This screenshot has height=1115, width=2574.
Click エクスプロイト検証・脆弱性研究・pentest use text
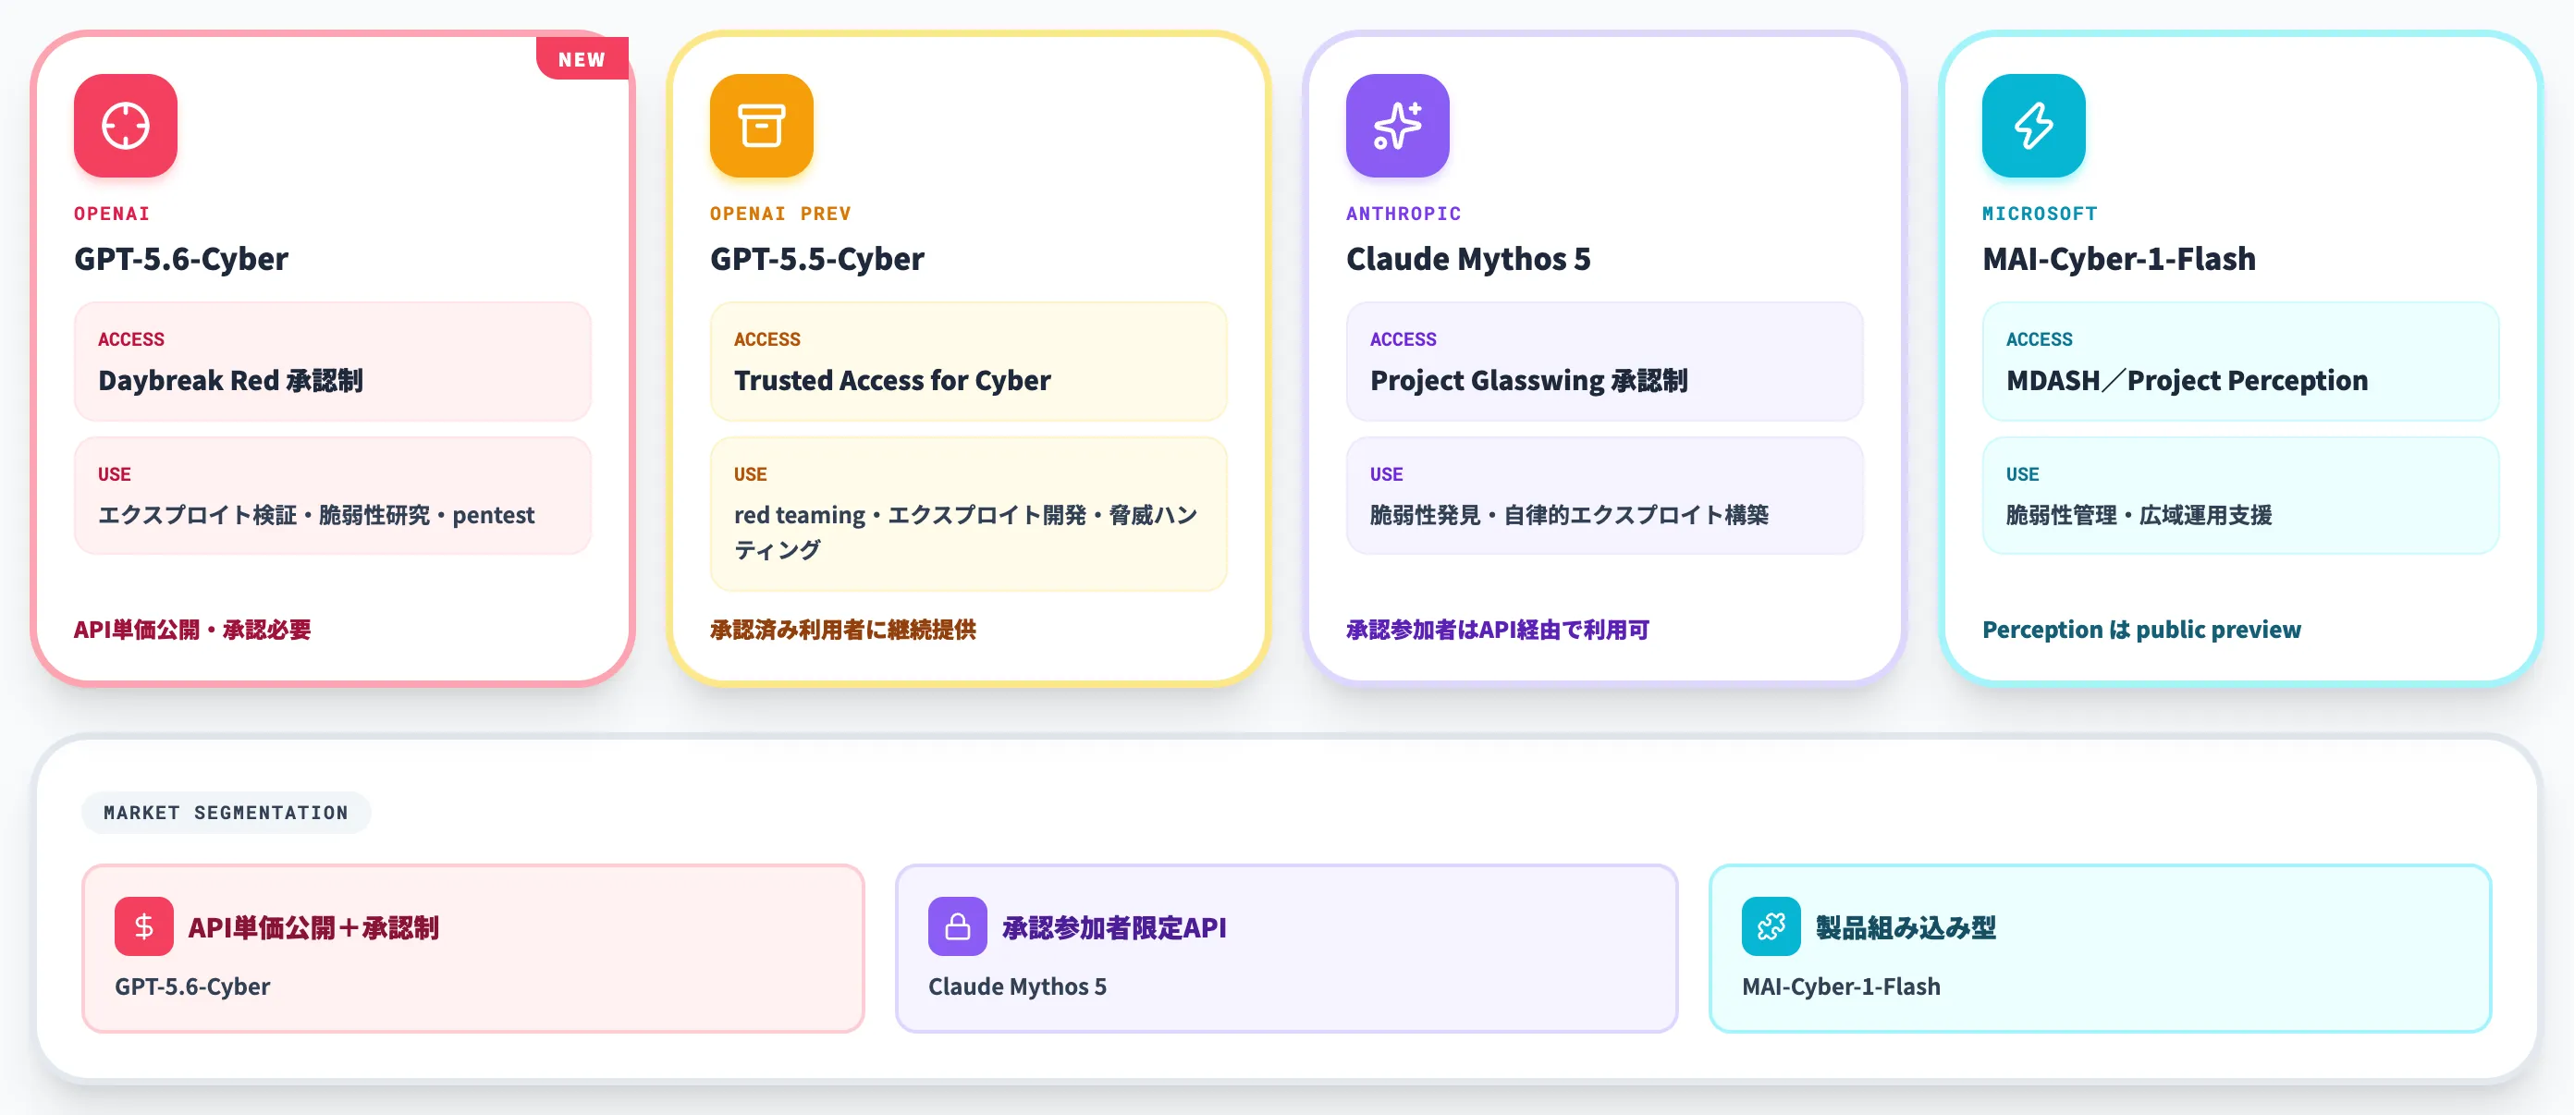point(316,515)
